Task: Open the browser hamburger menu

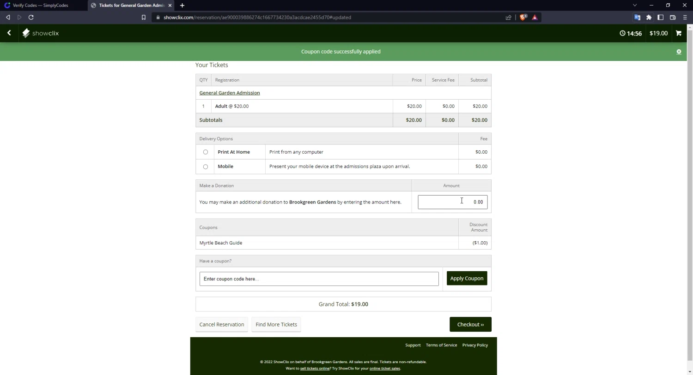Action: coord(685,18)
